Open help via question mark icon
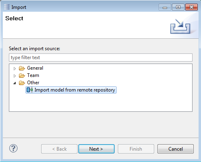Screen dimensions: 201x162 click(13, 148)
